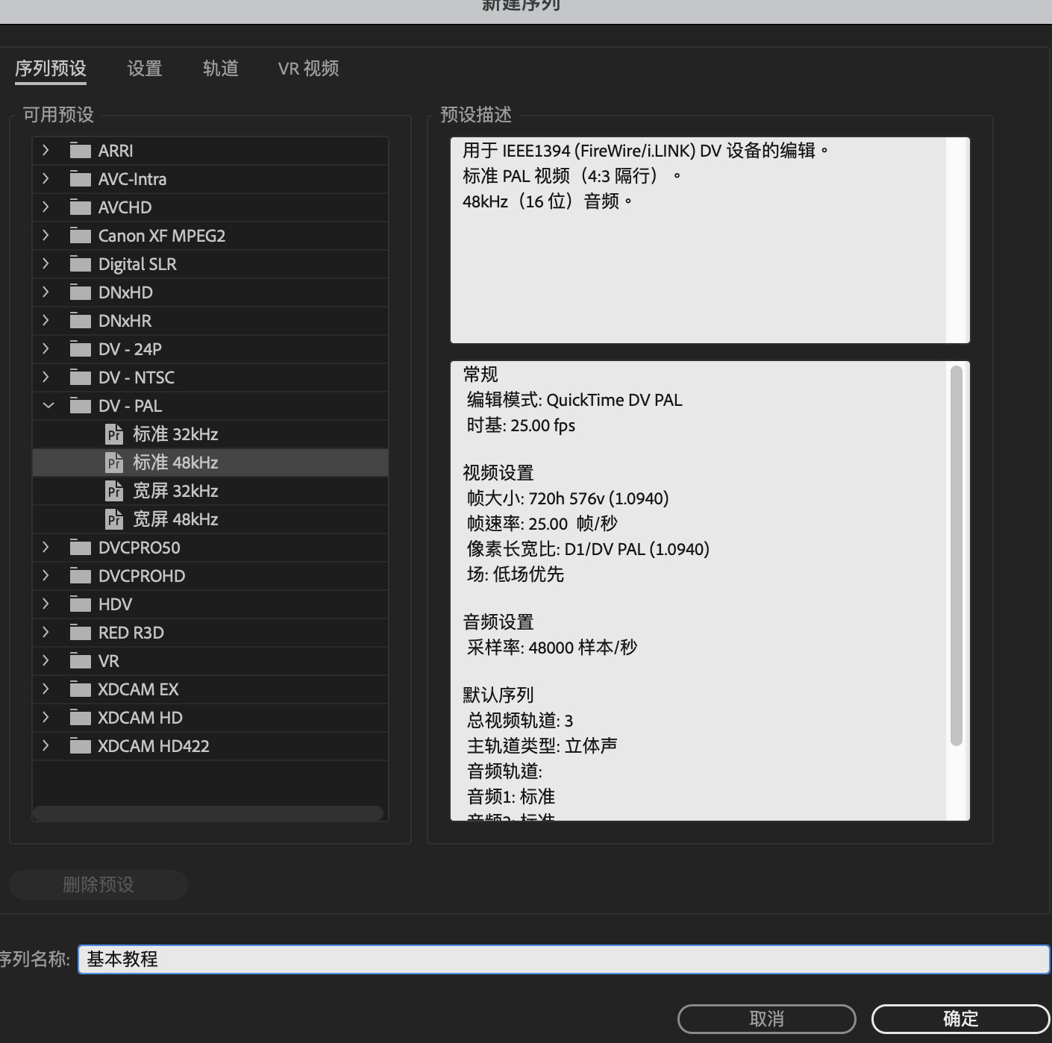Select the 标准 32kHz preset Pr icon
1052x1043 pixels.
coord(114,433)
